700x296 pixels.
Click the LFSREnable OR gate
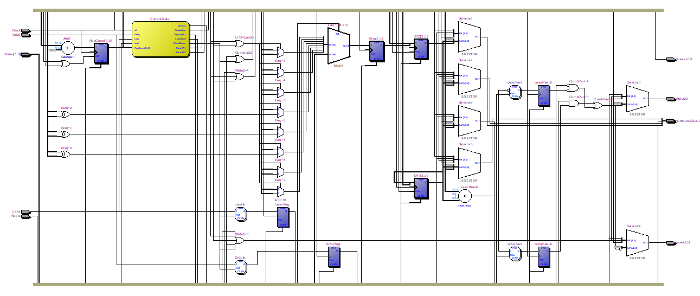pos(239,44)
